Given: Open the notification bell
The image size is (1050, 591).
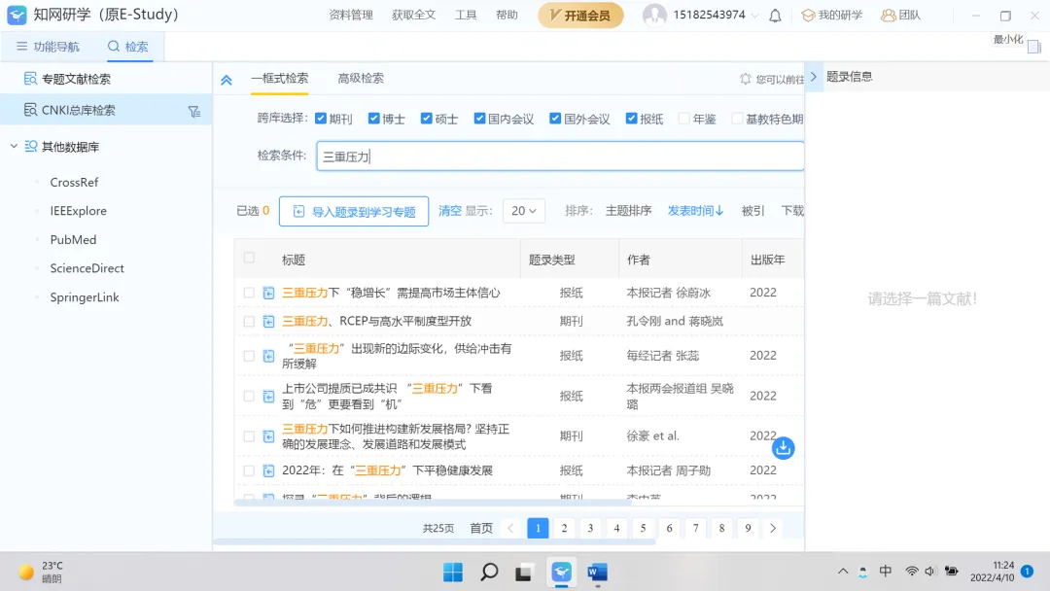Looking at the screenshot, I should point(775,16).
